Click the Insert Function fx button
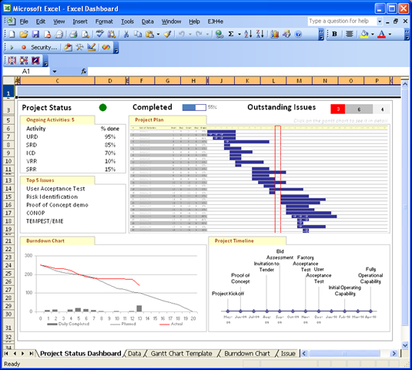Screen dimensions: 412x370 pos(84,71)
